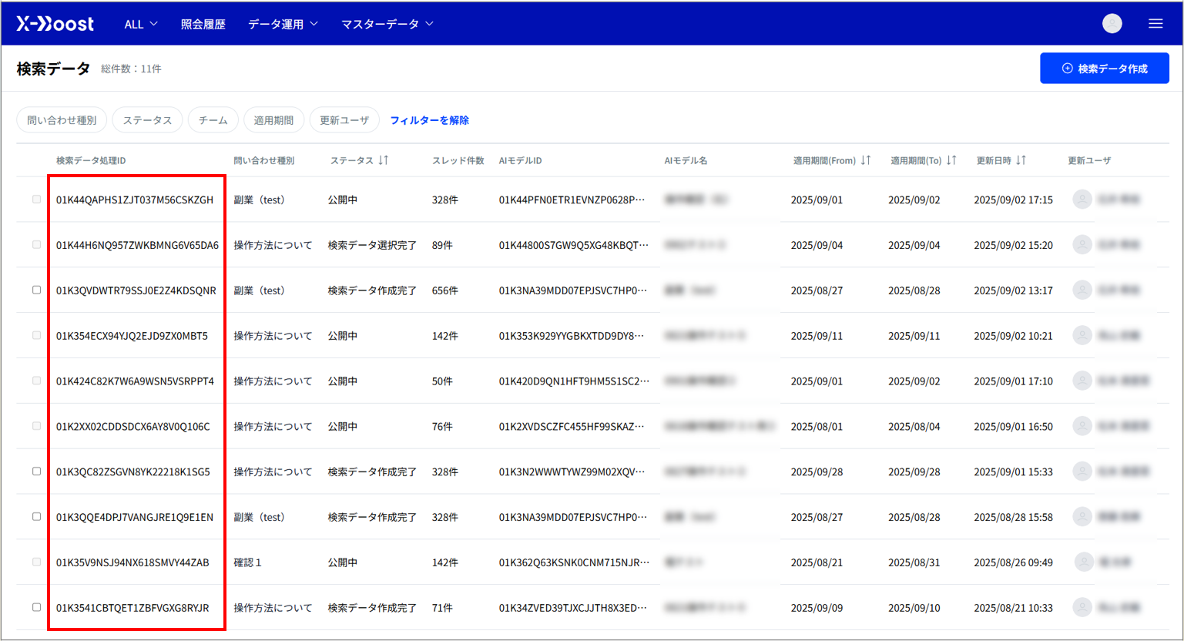Click ID 01K424C82K7W6A9WSN5VSRPPT4
The height and width of the screenshot is (641, 1184).
pos(135,381)
